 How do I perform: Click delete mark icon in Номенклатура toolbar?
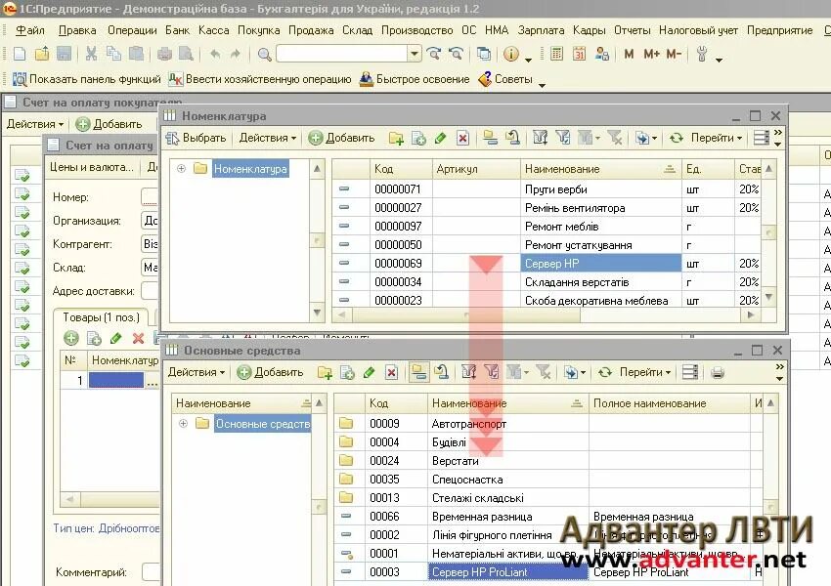462,138
